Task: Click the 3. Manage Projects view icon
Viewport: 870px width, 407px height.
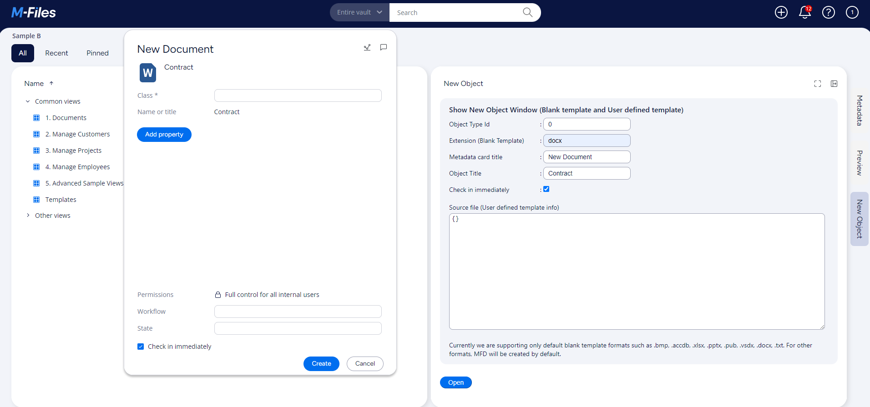Action: point(36,151)
